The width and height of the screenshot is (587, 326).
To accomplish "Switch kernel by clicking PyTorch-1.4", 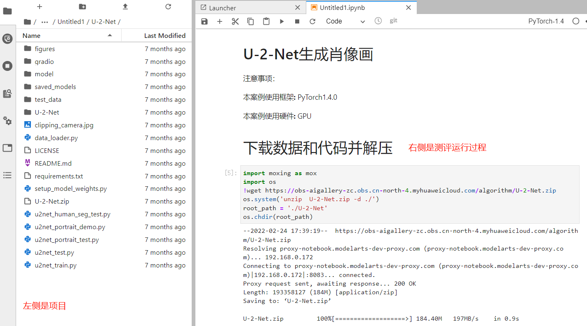I will click(546, 21).
